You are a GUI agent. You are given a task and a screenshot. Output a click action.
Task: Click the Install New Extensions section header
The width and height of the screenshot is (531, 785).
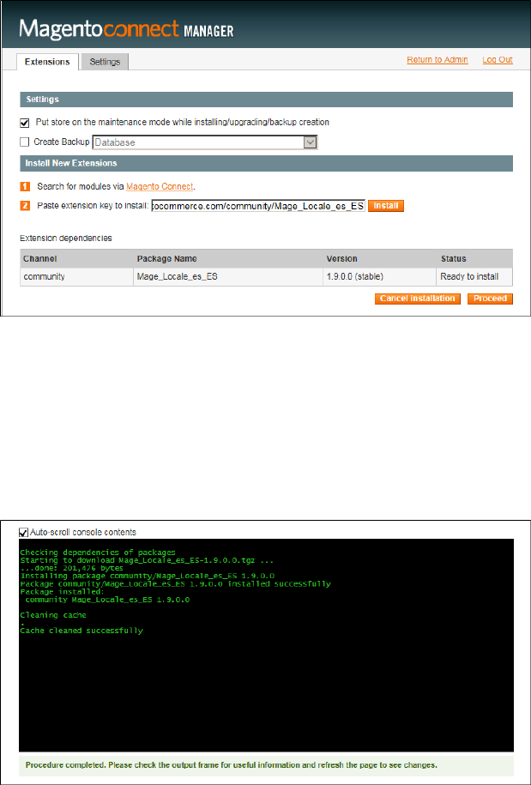tap(266, 163)
